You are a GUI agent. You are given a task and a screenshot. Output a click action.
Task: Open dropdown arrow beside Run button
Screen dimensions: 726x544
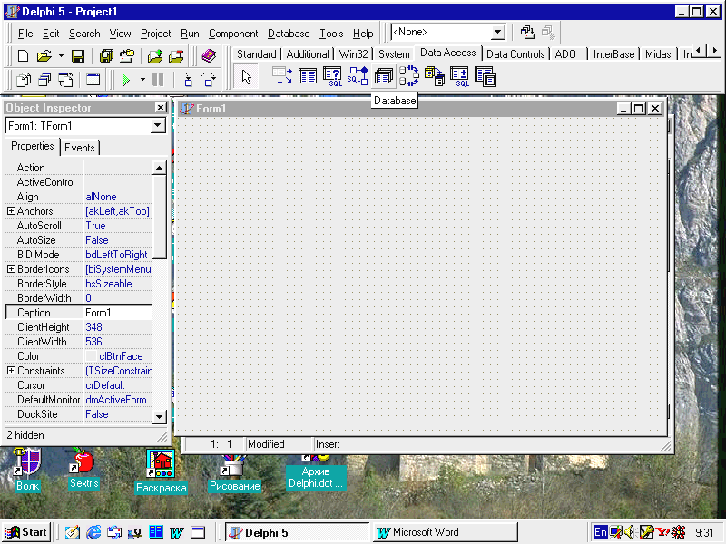click(142, 80)
